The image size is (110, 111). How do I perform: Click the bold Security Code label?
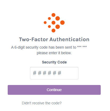(x=54, y=62)
